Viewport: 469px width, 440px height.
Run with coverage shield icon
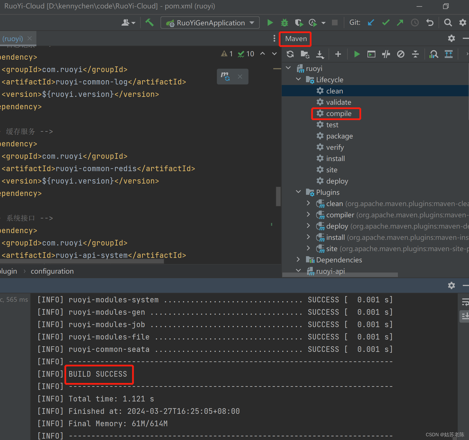pos(299,23)
